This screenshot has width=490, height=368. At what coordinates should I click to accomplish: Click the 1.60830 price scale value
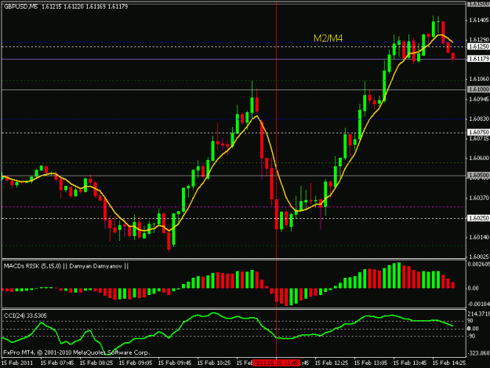tap(479, 118)
